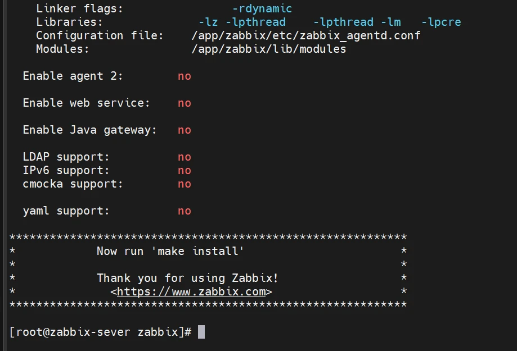Click the [root@zabbix-sever zabbix]# prompt text
Viewport: 517px width, 351px height.
point(100,332)
